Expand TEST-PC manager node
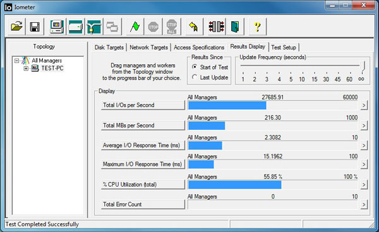The image size is (379, 232). [26, 69]
